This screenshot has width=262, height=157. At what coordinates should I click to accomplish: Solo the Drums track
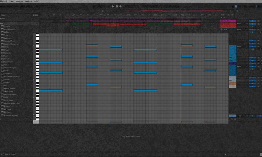pos(258,24)
